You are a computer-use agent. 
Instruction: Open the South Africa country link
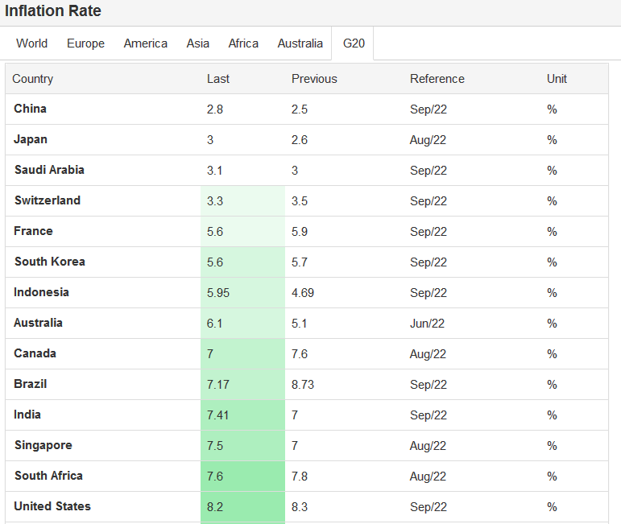[48, 476]
